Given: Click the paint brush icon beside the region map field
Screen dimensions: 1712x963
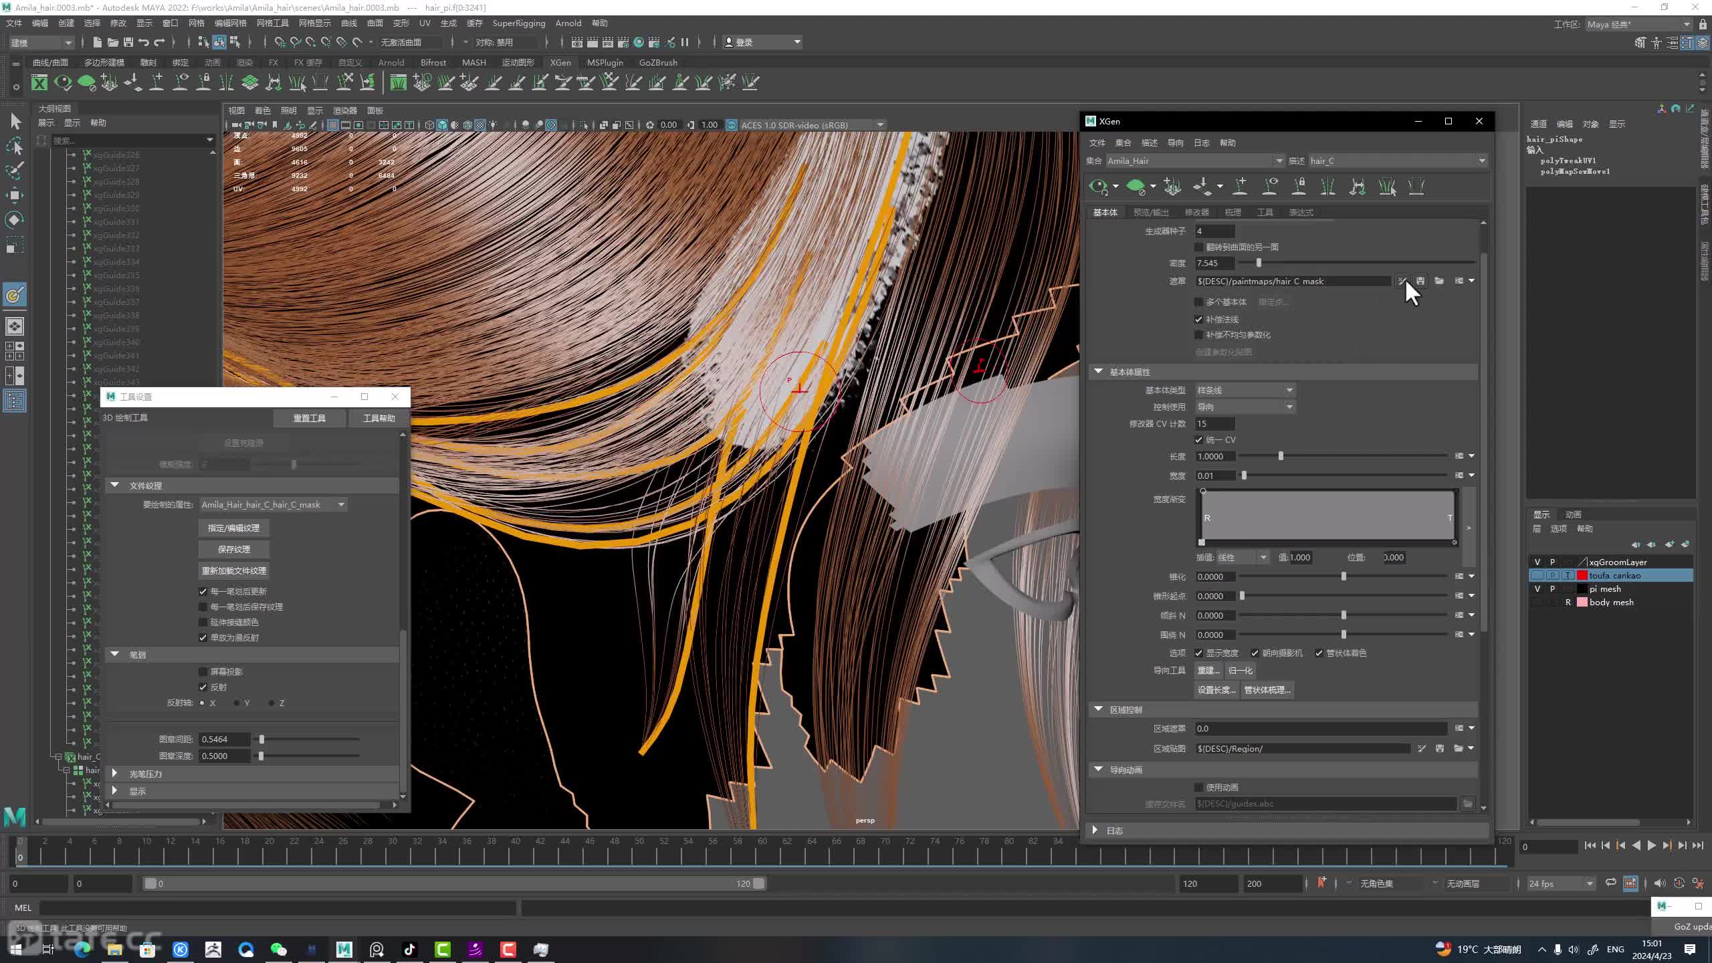Looking at the screenshot, I should 1422,748.
